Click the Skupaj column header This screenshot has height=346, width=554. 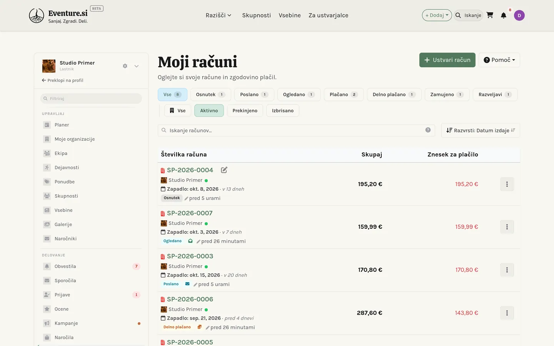tap(372, 155)
